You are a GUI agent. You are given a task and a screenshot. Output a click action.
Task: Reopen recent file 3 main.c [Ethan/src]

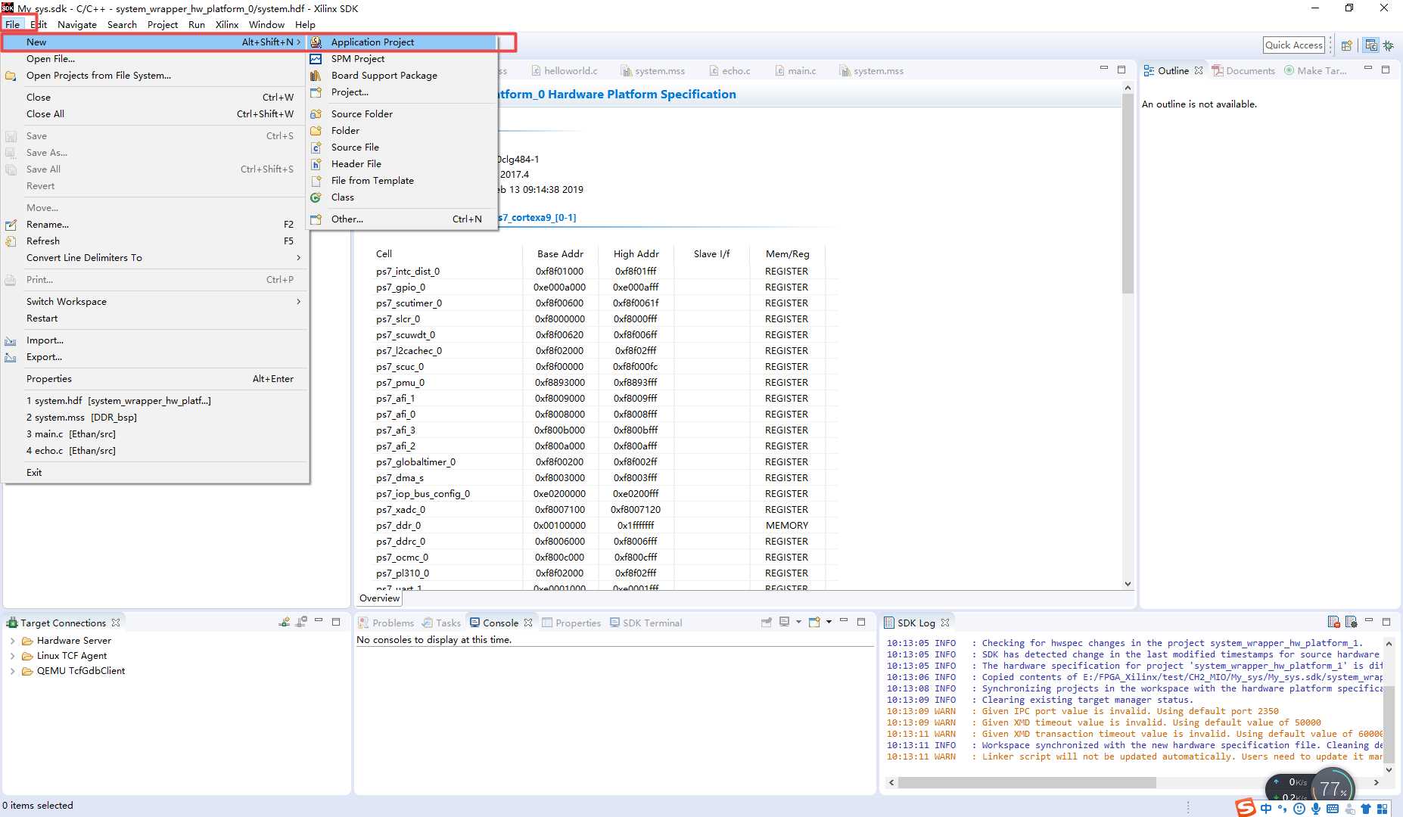(155, 434)
